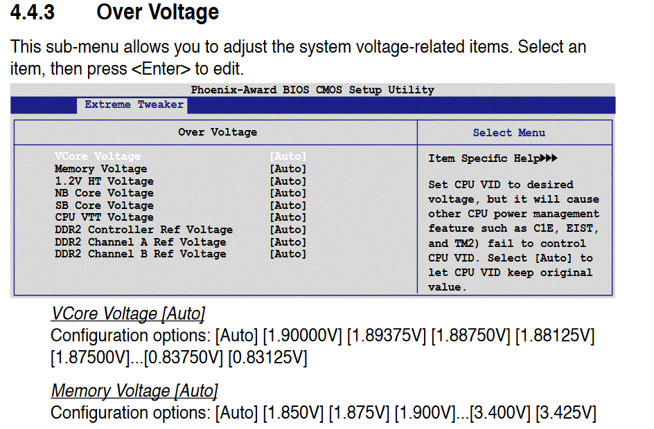
Task: Select DDR2 Controller Ref Voltage item
Action: coord(144,230)
